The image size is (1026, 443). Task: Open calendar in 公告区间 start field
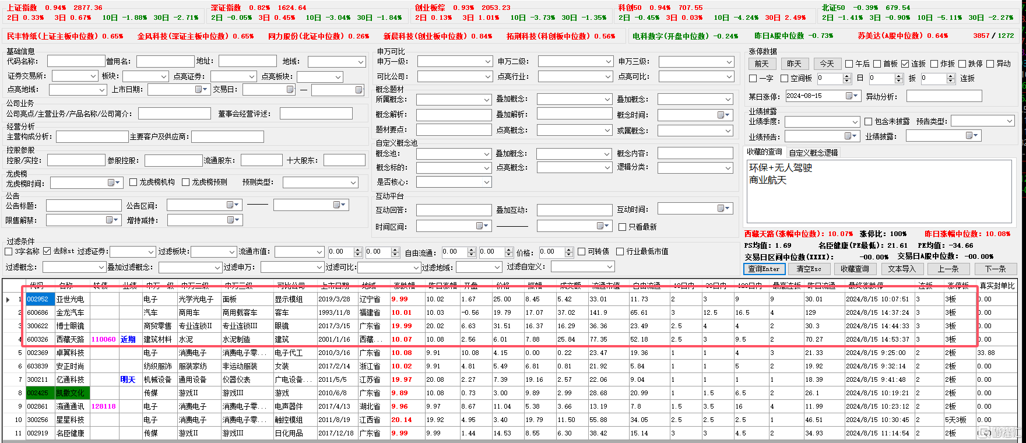[233, 205]
